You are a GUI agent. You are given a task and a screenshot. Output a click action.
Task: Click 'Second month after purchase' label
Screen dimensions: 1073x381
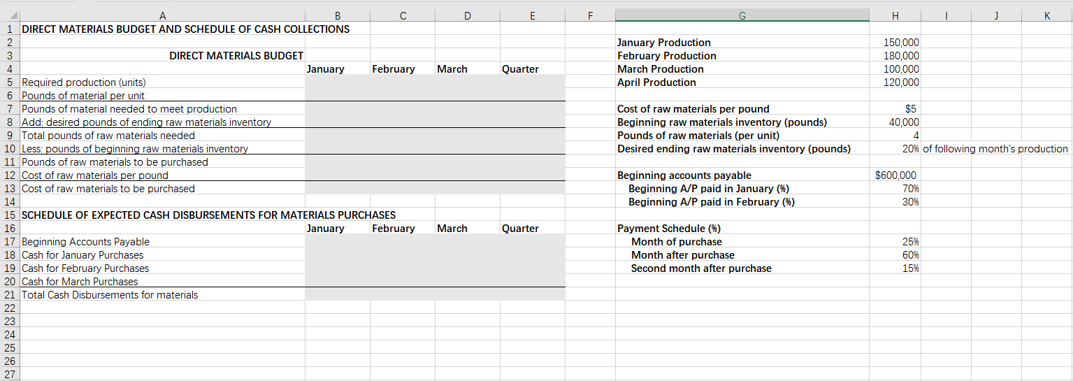pos(701,268)
